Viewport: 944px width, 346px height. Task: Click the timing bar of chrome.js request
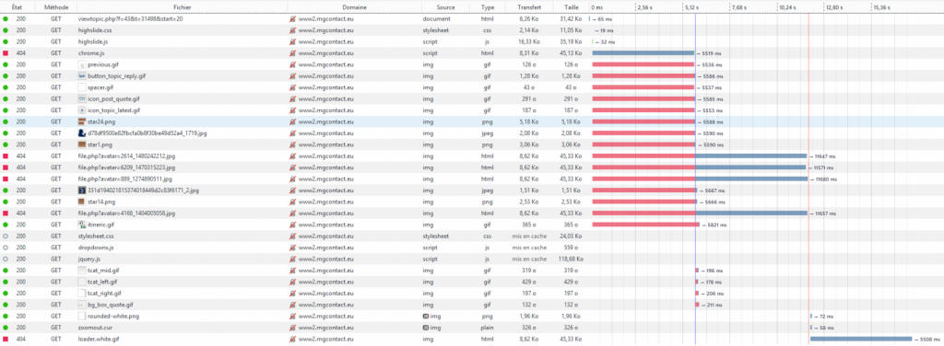(643, 53)
